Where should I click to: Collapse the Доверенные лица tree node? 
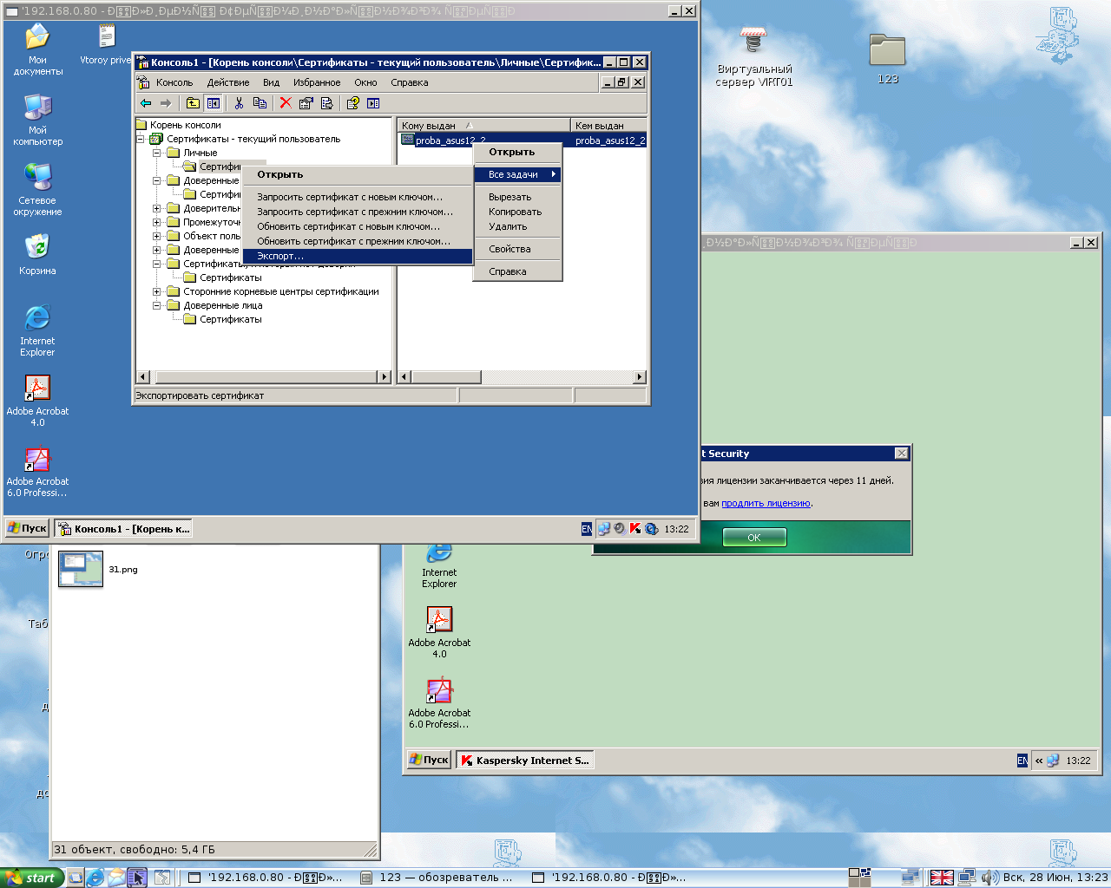coord(157,306)
